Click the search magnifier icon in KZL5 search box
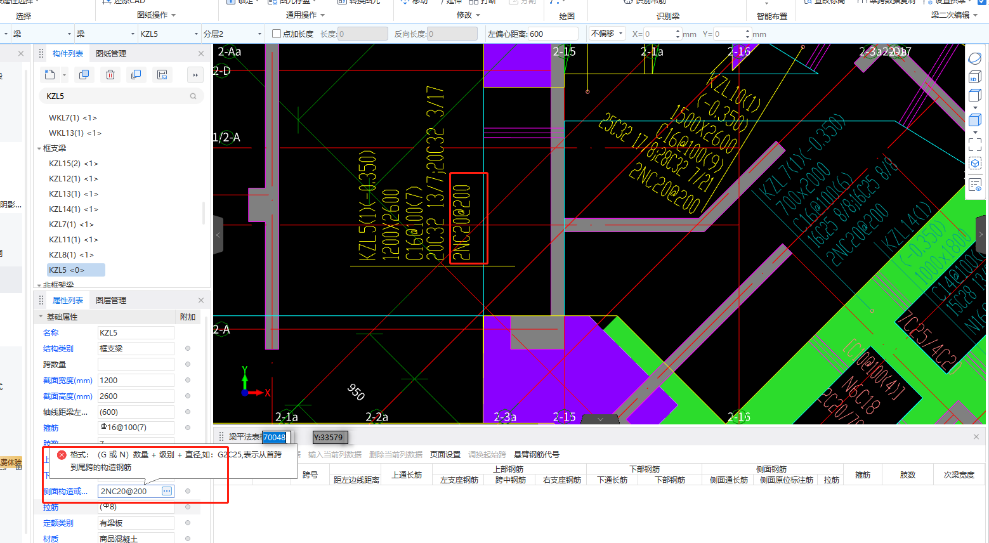Viewport: 989px width, 543px height. (193, 96)
